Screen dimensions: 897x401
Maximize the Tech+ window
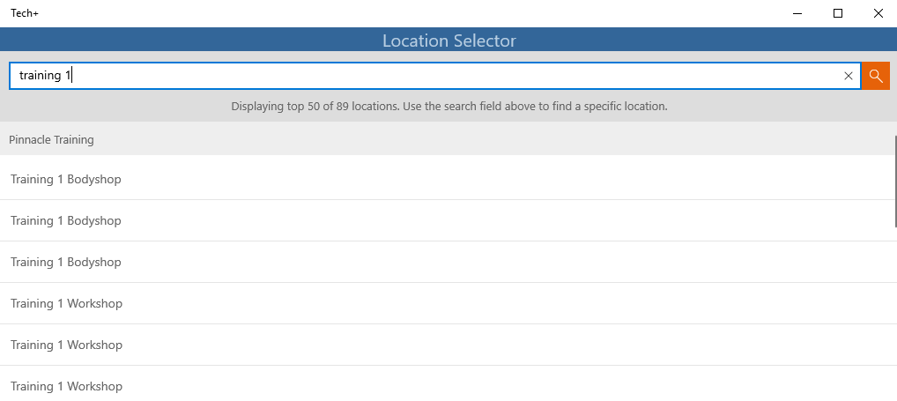[837, 13]
